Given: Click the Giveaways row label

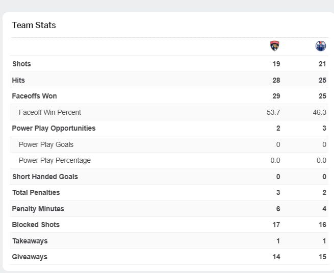Looking at the screenshot, I should [x=30, y=257].
